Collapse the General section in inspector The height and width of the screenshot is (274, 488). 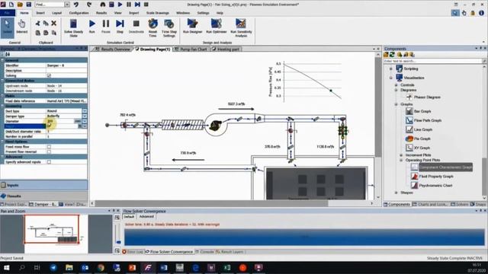(x=2, y=60)
